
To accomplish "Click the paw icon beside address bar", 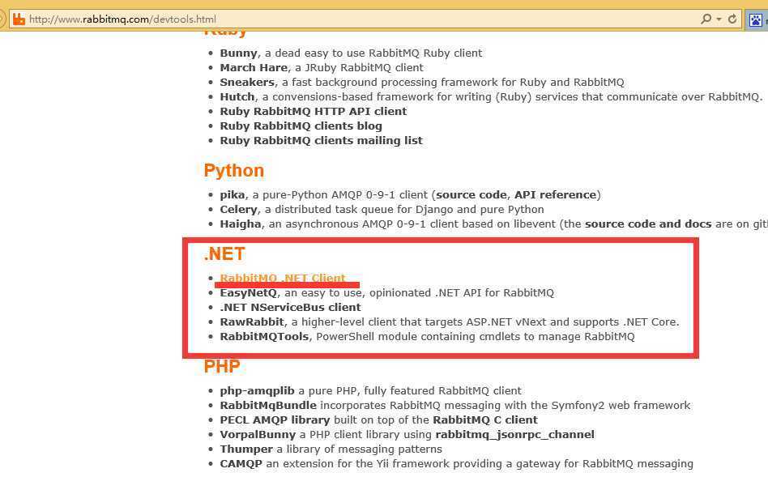I will (756, 20).
